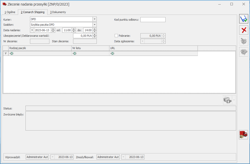250x164 pixels.
Task: Increase the declared insurance value
Action: tap(95, 35)
